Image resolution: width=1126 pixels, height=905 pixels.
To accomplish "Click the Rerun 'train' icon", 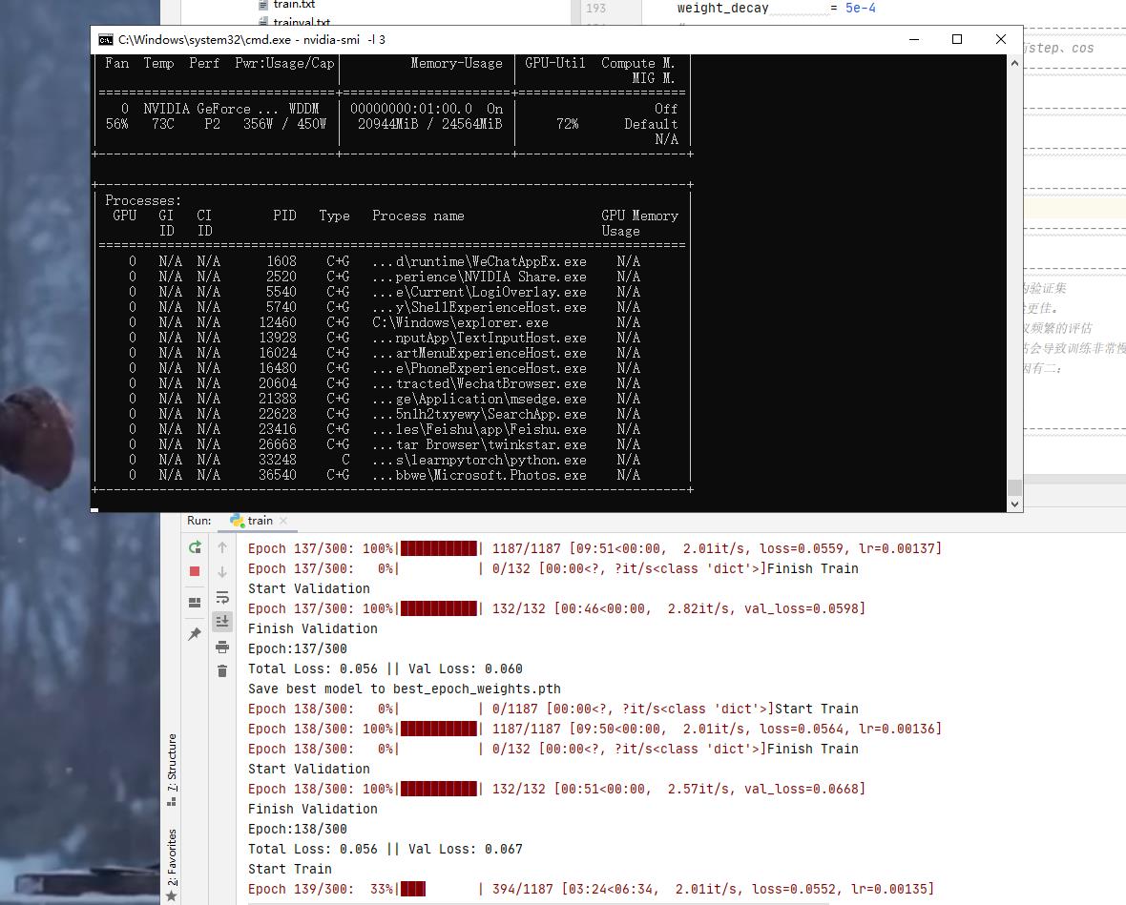I will click(x=195, y=547).
